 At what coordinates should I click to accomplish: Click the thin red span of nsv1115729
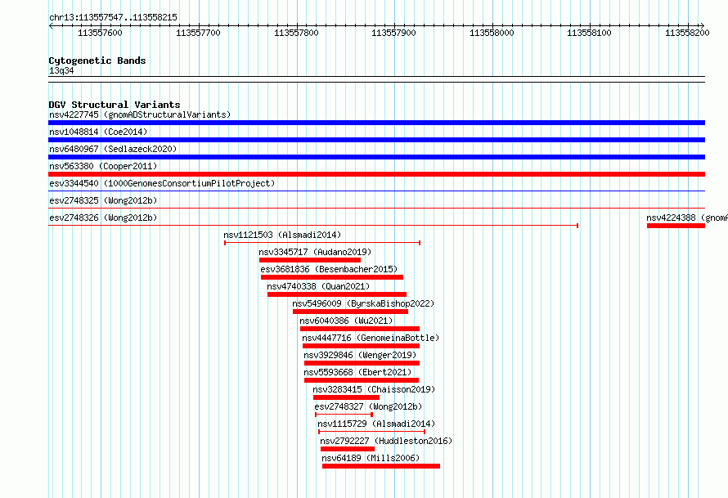pos(372,432)
